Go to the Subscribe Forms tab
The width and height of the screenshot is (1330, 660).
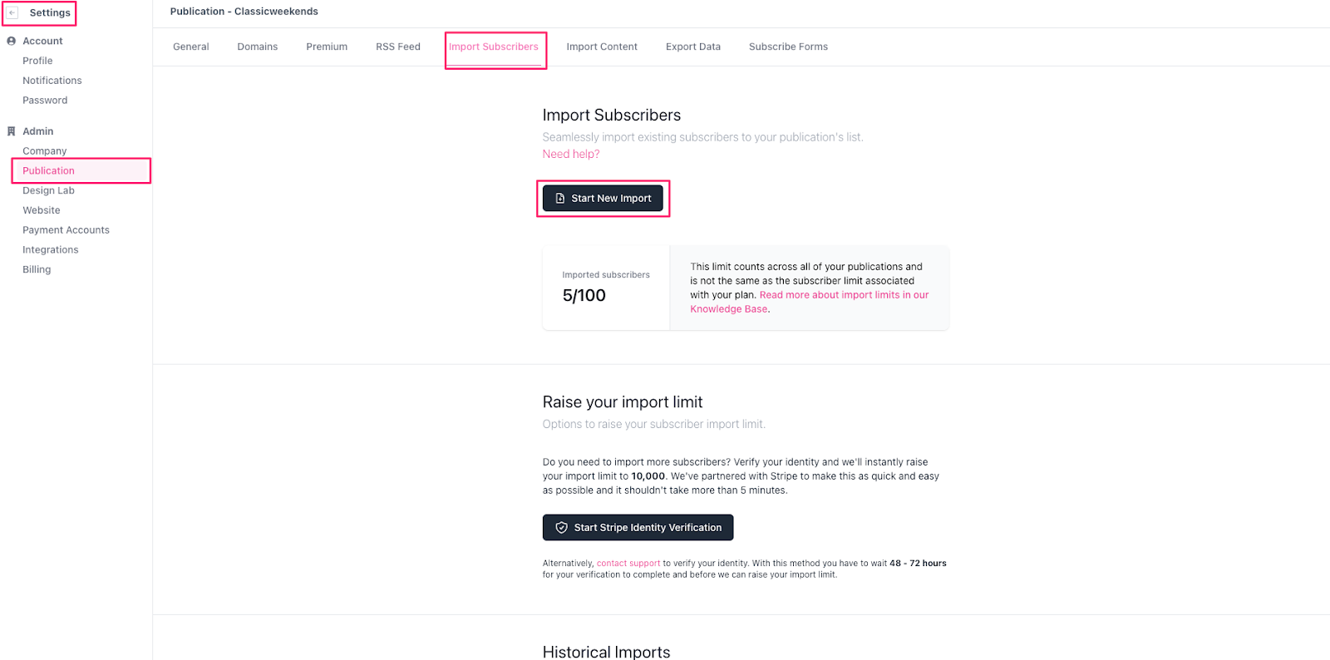click(x=788, y=47)
